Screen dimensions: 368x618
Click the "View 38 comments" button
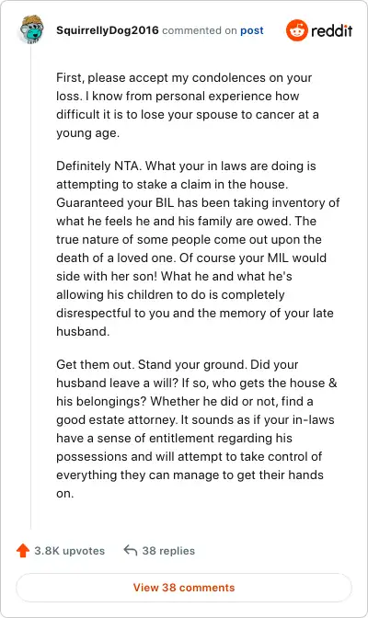(x=184, y=588)
